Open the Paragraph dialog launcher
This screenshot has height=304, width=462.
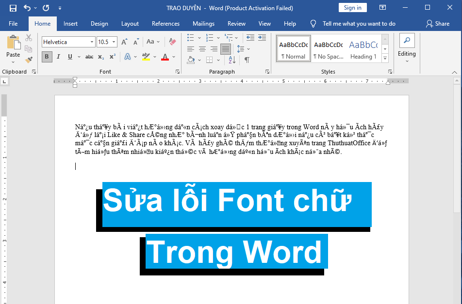(267, 72)
